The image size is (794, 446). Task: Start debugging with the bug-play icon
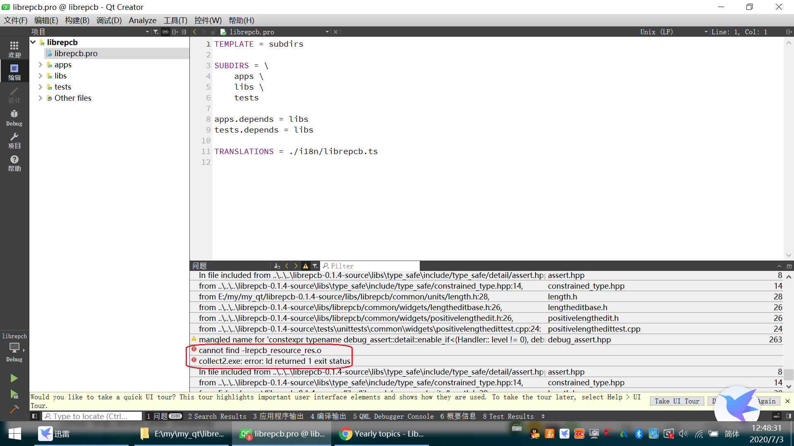tap(14, 394)
